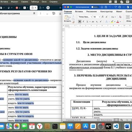Toggle the Autosave (Автосохранение) switch
Image resolution: width=132 pixels, height=132 pixels.
(x=95, y=7)
